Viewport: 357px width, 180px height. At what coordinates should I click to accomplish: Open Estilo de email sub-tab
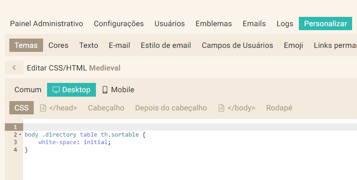(x=166, y=45)
